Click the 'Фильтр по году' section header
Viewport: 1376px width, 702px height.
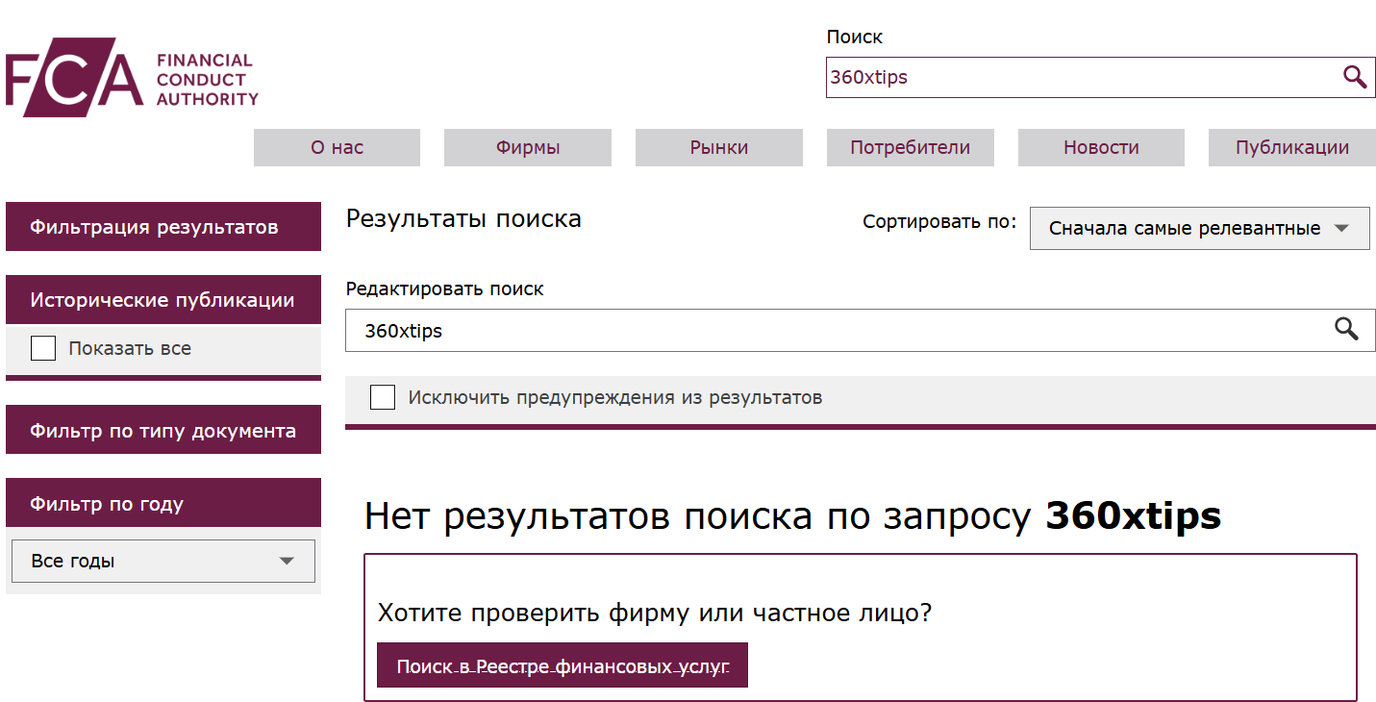tap(163, 502)
